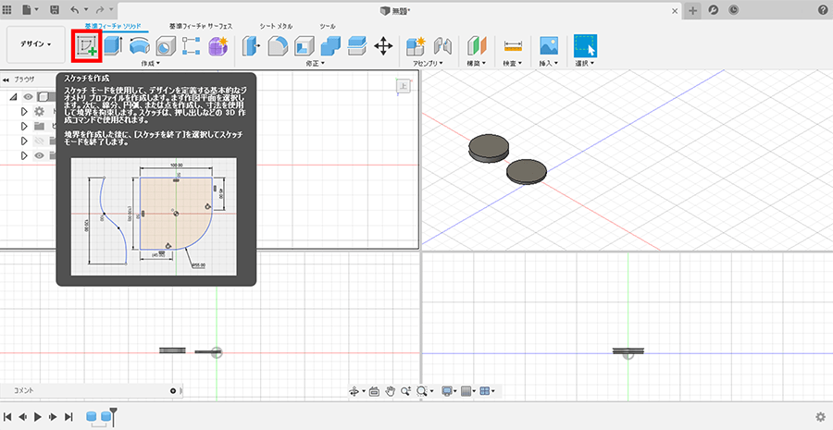Select the Pan hand tool
Image resolution: width=833 pixels, height=430 pixels.
[x=390, y=391]
